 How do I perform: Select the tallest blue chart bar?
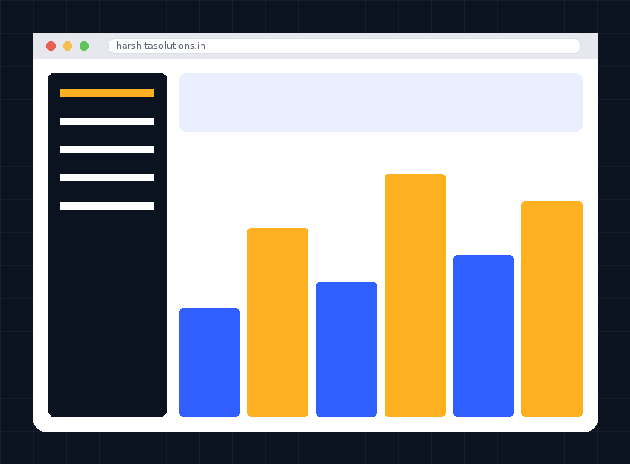(484, 336)
